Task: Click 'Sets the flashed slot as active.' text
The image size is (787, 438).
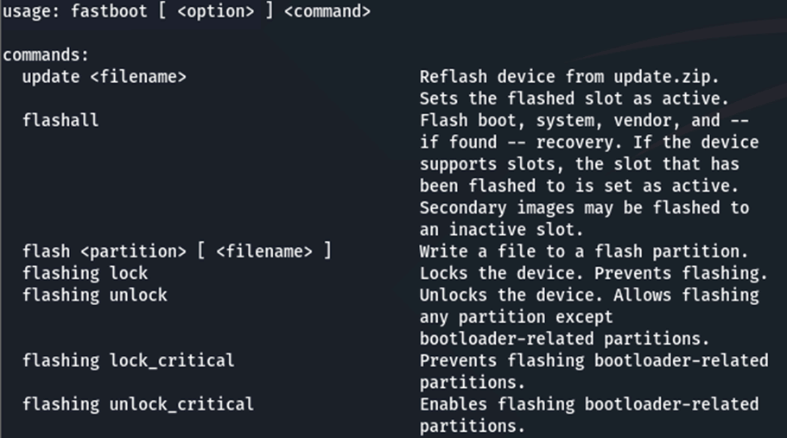Action: 574,98
